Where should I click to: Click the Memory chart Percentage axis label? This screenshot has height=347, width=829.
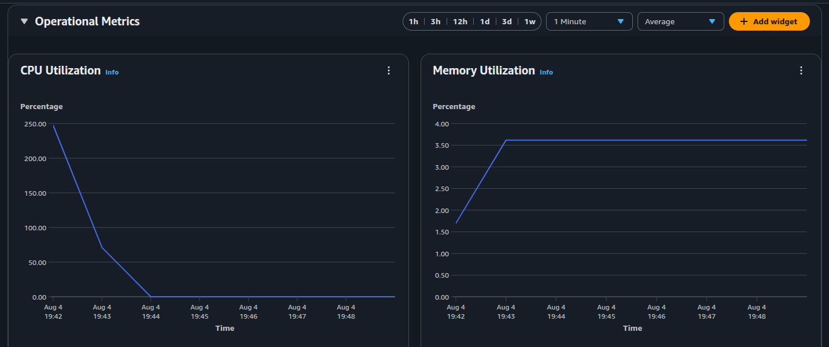click(x=454, y=107)
